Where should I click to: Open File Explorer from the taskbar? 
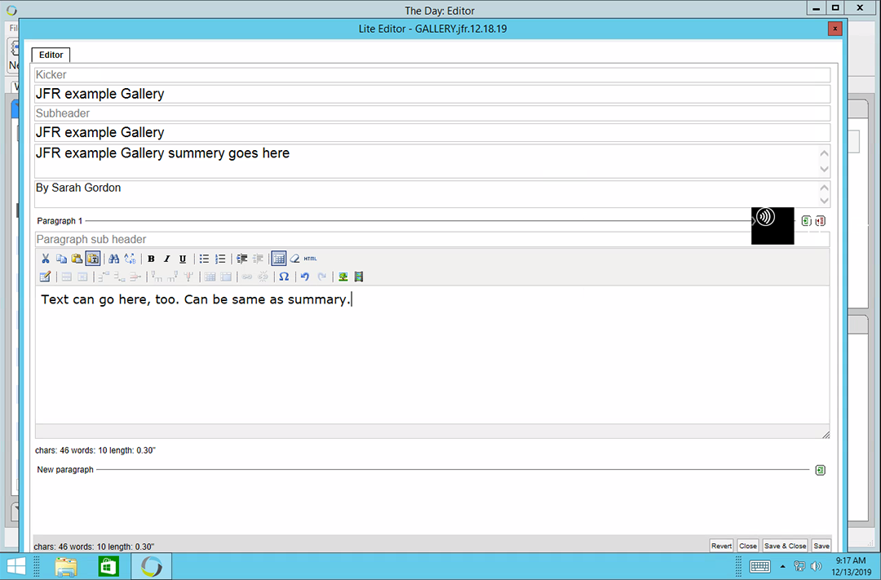66,566
